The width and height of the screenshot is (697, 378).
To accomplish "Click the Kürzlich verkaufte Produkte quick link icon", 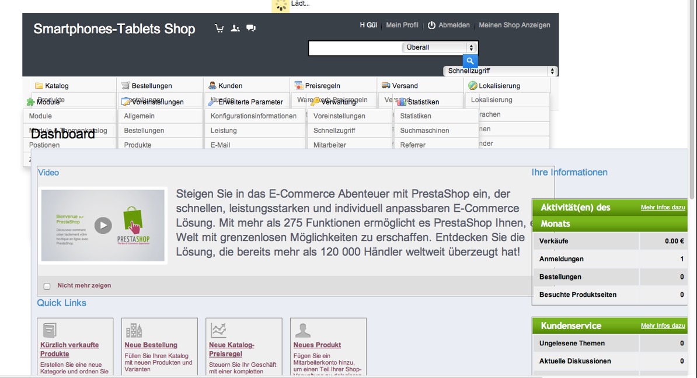I will (50, 331).
